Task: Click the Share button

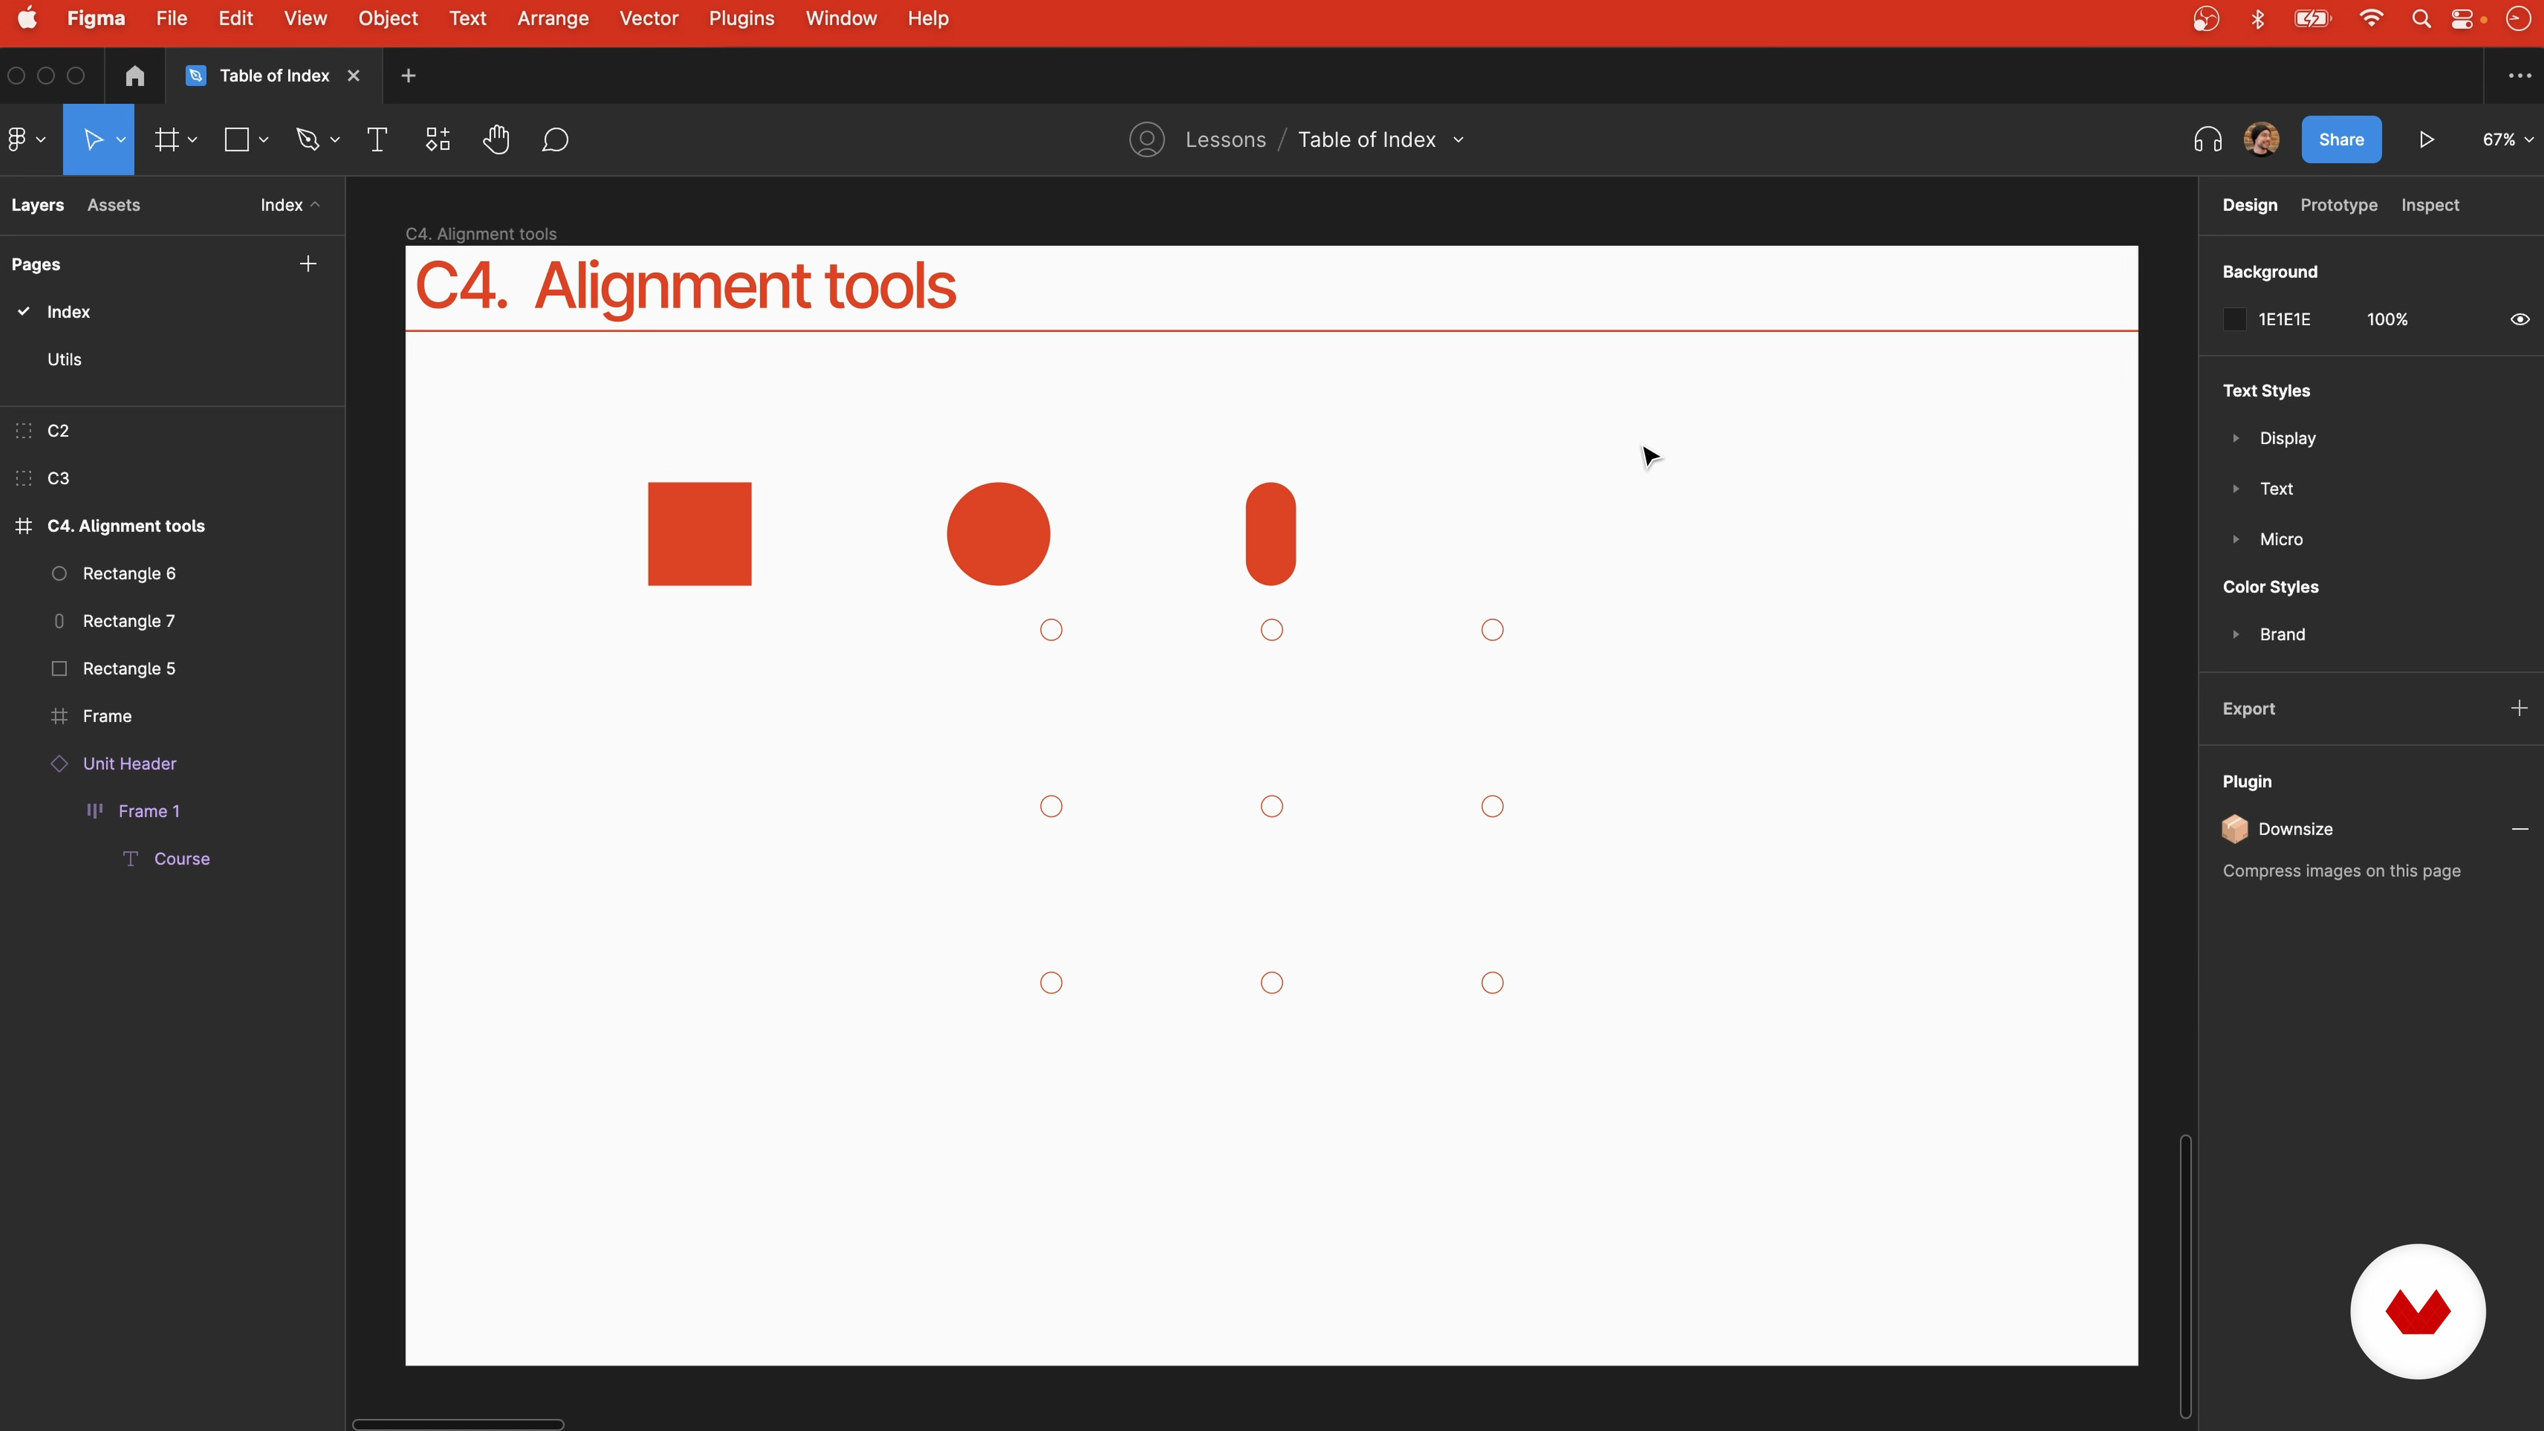Action: (x=2341, y=139)
